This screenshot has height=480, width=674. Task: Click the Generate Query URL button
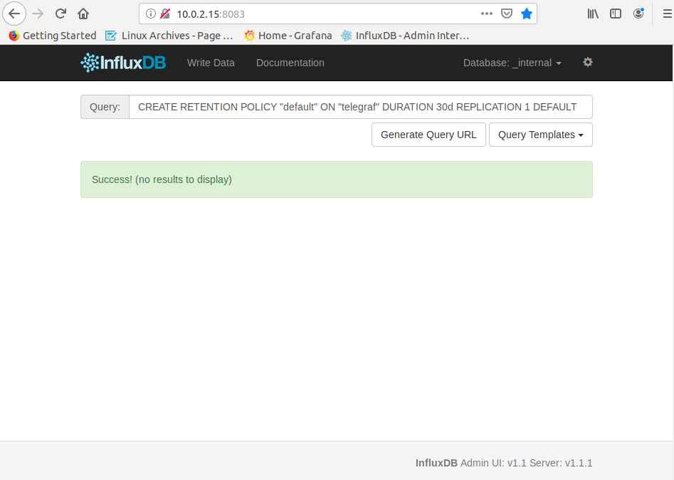pyautogui.click(x=428, y=135)
